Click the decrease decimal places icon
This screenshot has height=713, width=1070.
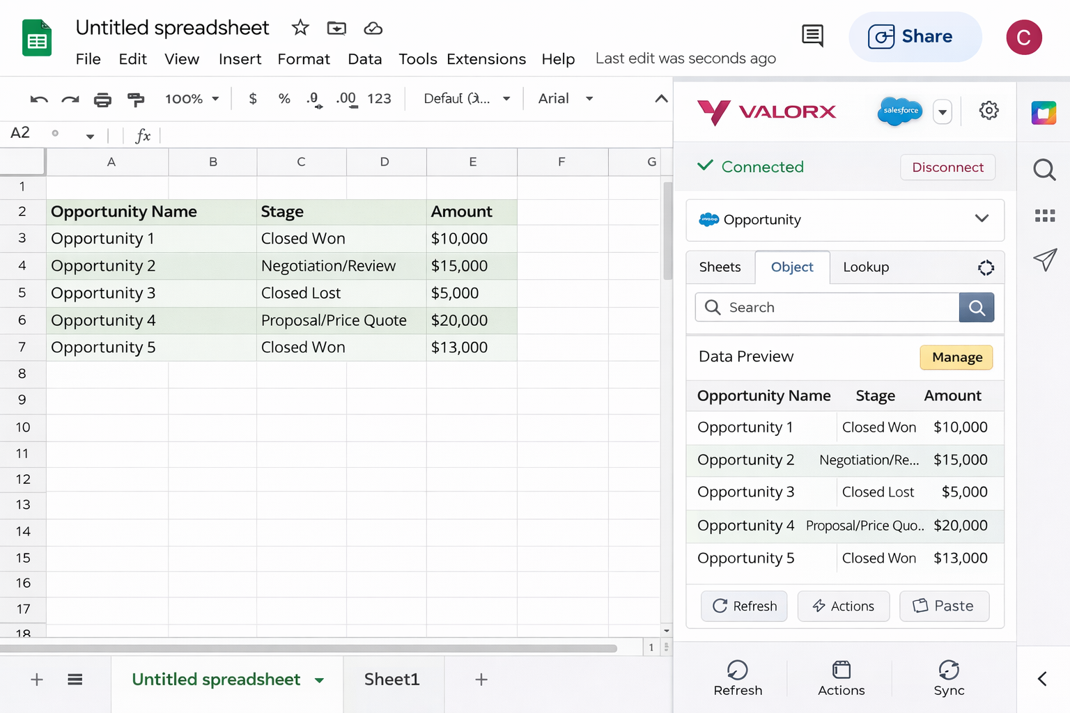pos(314,100)
